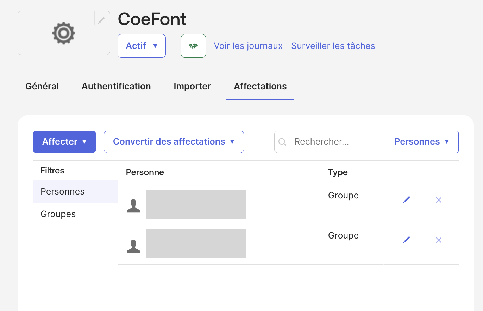Switch to the Importer tab
This screenshot has width=483, height=311.
tap(192, 86)
